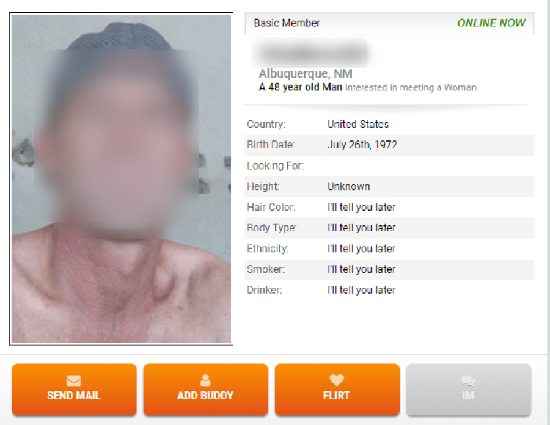Send mail to this member
The height and width of the screenshot is (425, 550).
74,390
